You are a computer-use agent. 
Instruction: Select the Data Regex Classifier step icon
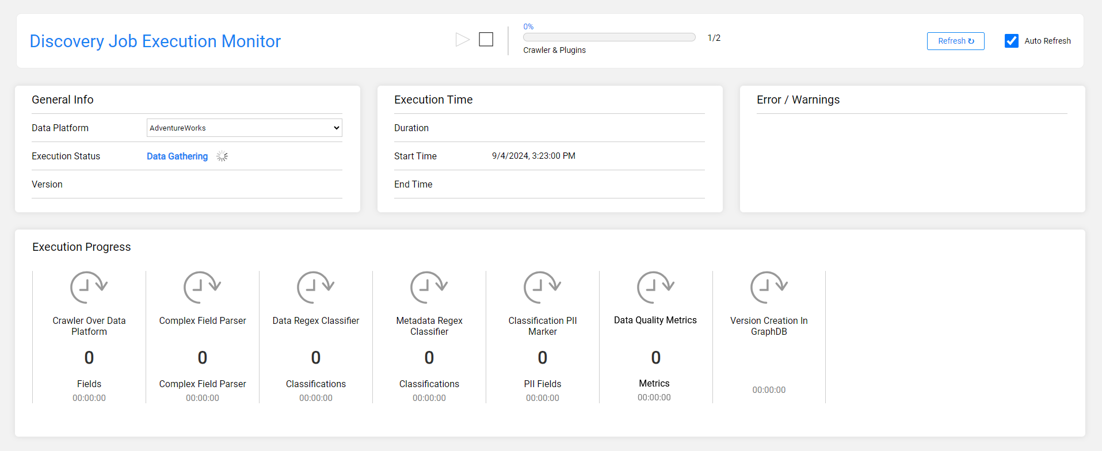[x=315, y=287]
